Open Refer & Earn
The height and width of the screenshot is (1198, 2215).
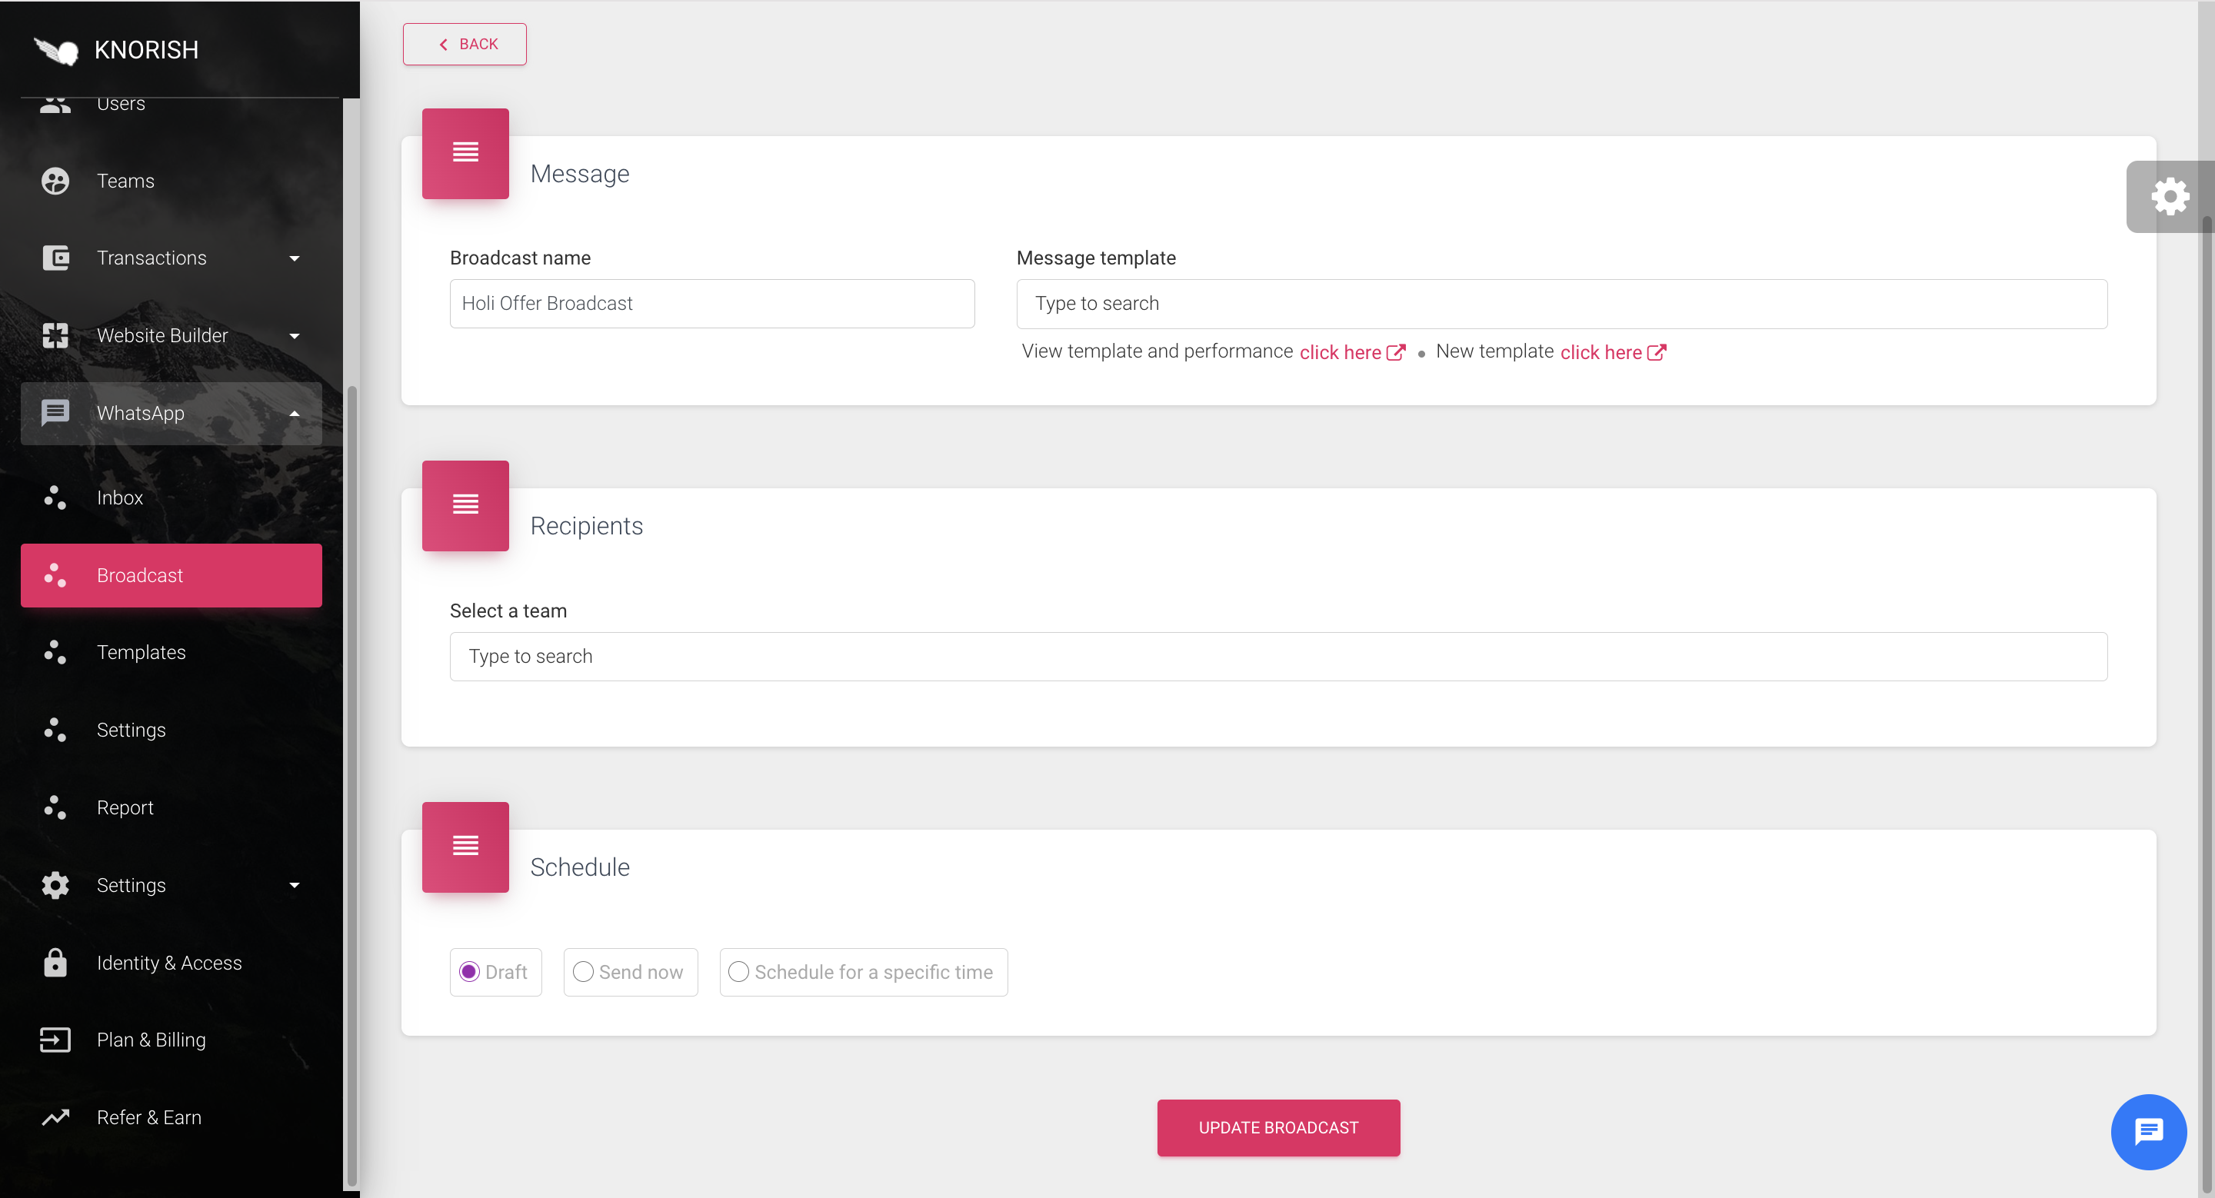pos(171,1117)
